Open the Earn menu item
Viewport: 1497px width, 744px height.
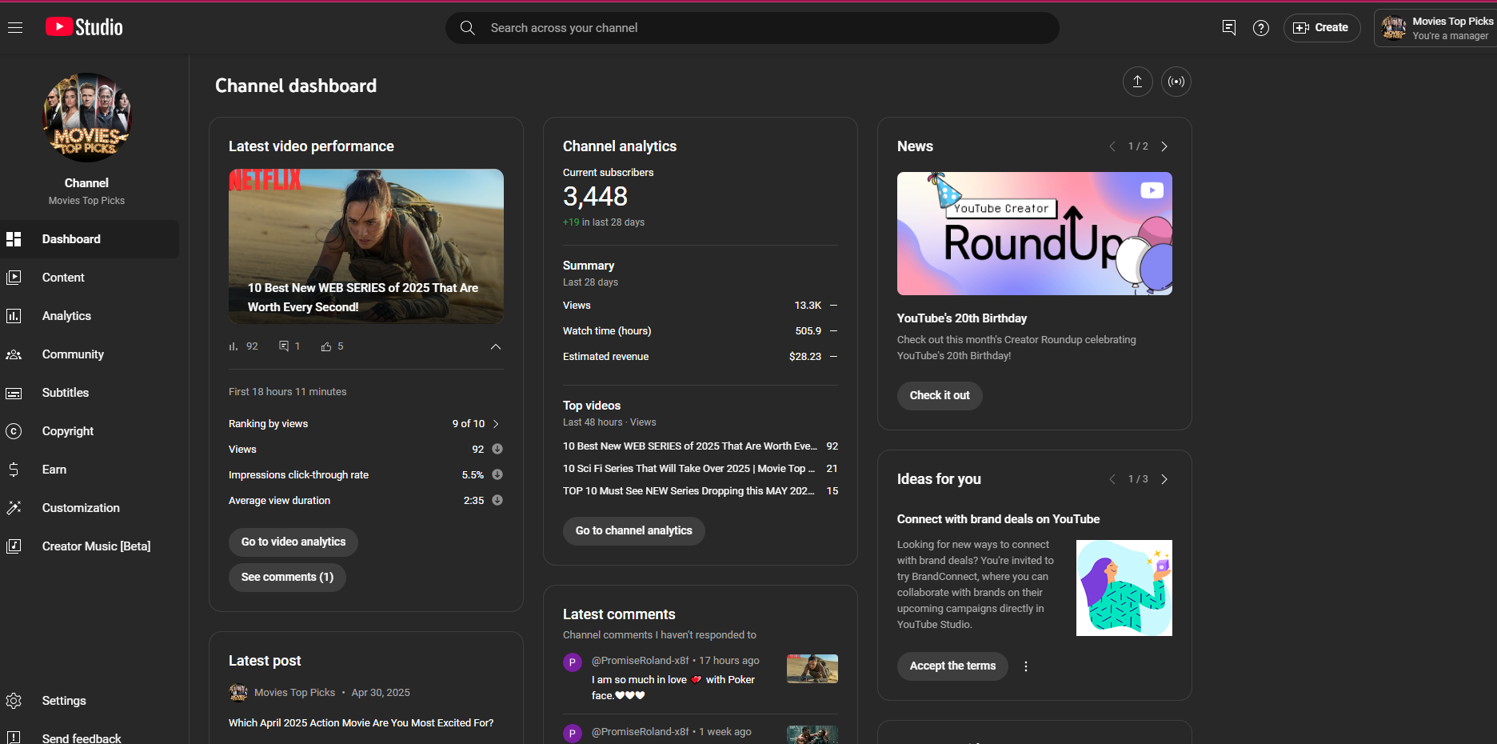pos(90,470)
